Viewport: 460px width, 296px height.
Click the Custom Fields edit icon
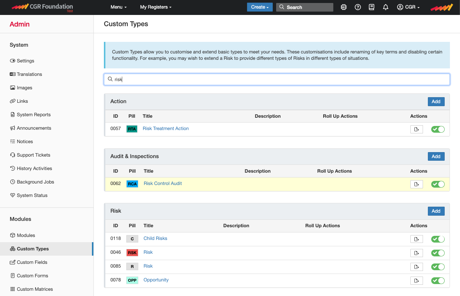click(x=13, y=262)
